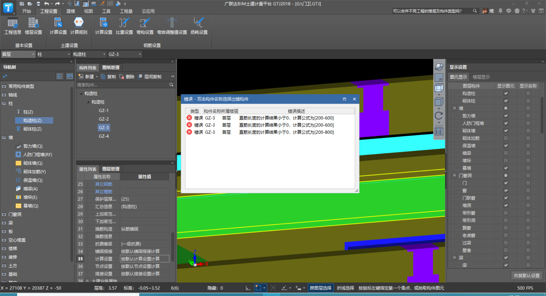
Task: Open the GZ-3 component dropdown
Action: click(125, 54)
